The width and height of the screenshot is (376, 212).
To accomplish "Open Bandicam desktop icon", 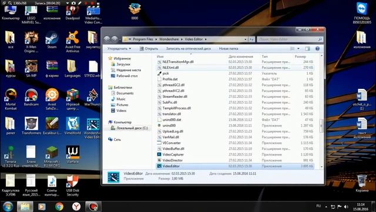I will click(31, 97).
